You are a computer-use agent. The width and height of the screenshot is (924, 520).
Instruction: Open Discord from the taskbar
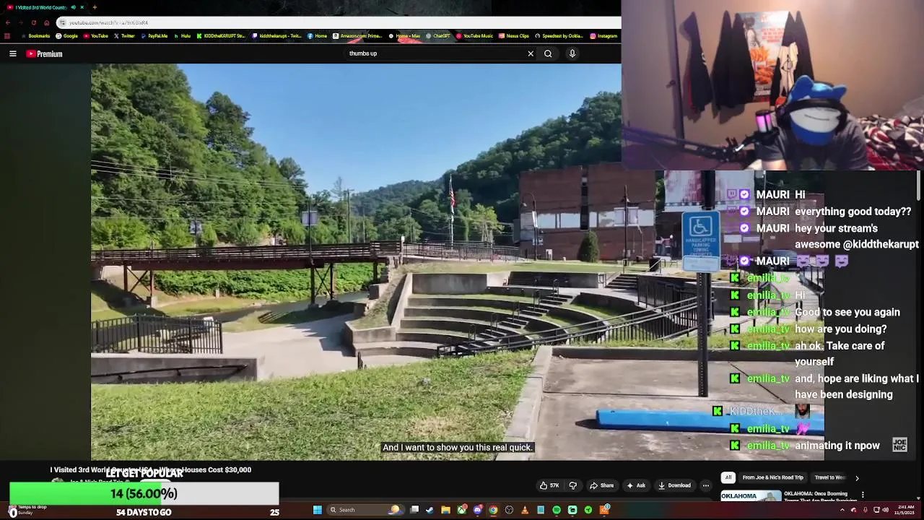click(477, 510)
